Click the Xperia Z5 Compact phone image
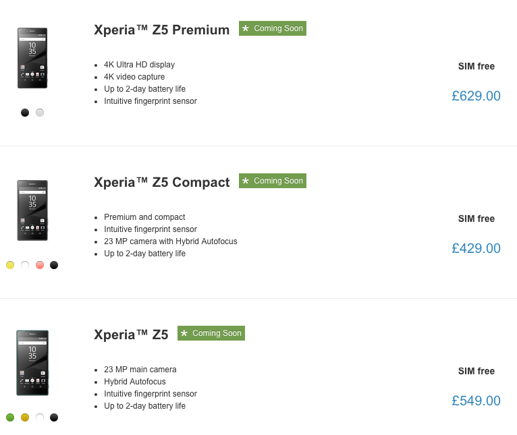The height and width of the screenshot is (435, 517). point(32,210)
